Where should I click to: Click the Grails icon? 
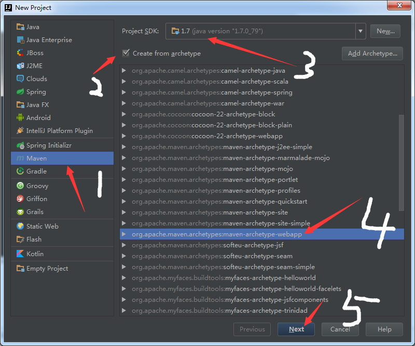click(20, 211)
